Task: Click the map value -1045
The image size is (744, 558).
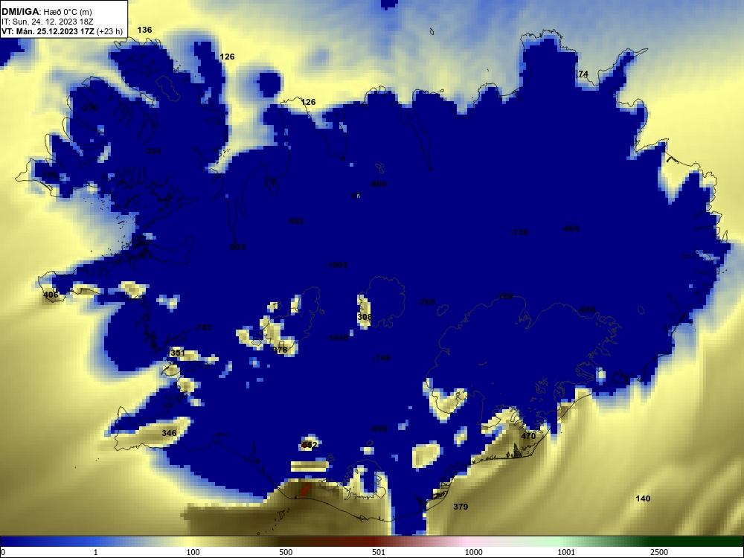Action: (x=338, y=339)
